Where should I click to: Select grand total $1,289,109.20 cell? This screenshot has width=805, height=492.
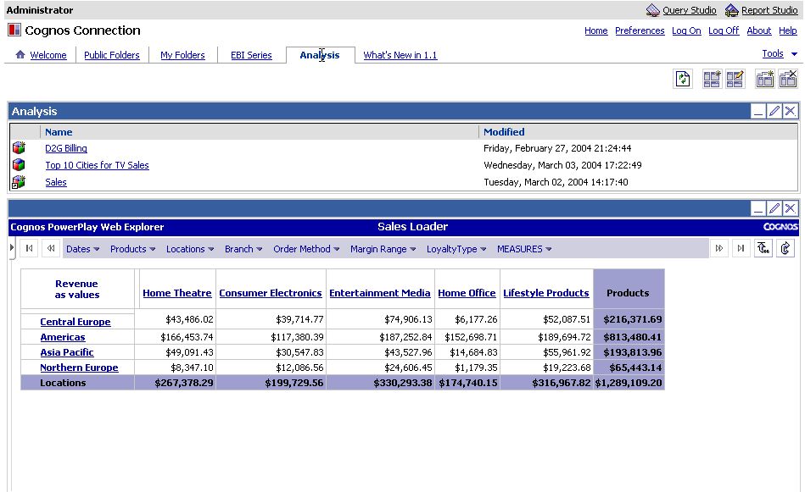click(629, 383)
